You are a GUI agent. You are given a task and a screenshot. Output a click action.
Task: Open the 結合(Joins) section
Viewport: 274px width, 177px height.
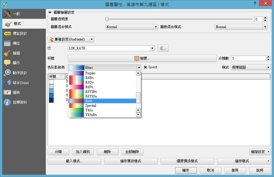pos(20,83)
